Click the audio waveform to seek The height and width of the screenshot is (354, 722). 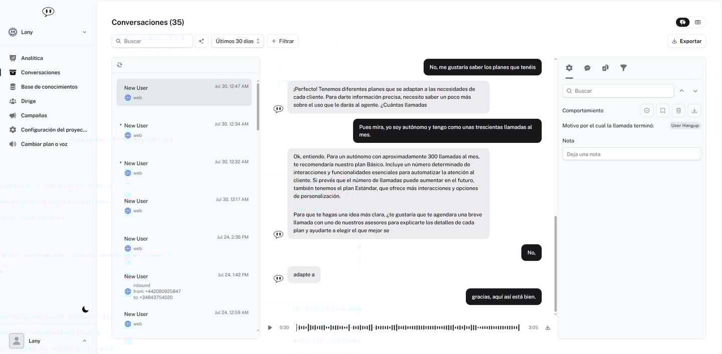pos(408,328)
